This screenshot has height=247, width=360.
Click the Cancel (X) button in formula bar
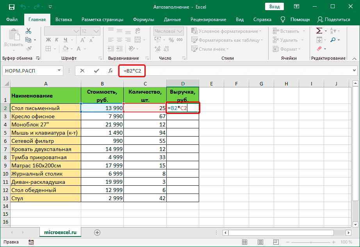coord(82,71)
